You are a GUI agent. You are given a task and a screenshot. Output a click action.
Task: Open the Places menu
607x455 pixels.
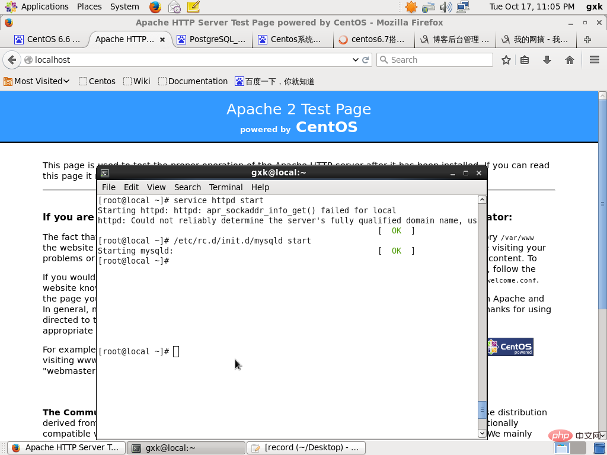(x=90, y=7)
